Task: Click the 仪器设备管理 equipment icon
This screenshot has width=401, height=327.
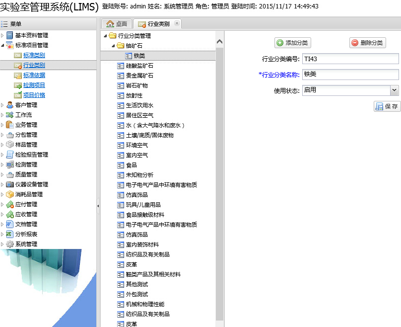Action: [10, 184]
